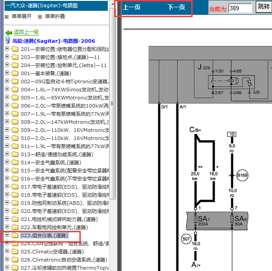Screen dimensions: 272x271
Task: Open the folder icon for 005—1.6L—85KWMotronic
Action: [x=15, y=98]
